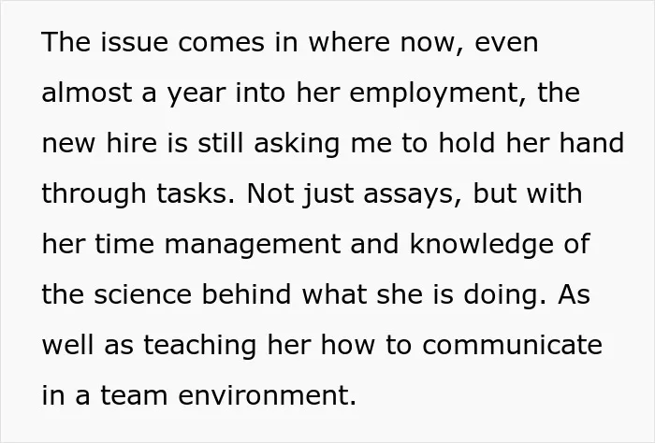Select the word "almost"
The image size is (655, 443).
click(86, 93)
